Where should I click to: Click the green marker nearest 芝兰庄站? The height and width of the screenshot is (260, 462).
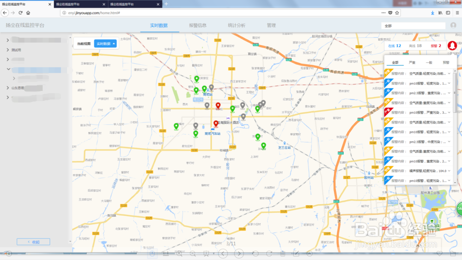click(263, 146)
